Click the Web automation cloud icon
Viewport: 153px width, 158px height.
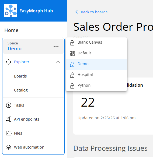pyautogui.click(x=9, y=147)
